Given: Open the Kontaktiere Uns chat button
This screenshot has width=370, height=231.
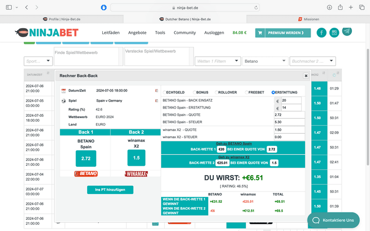Looking at the screenshot, I should pos(333,220).
